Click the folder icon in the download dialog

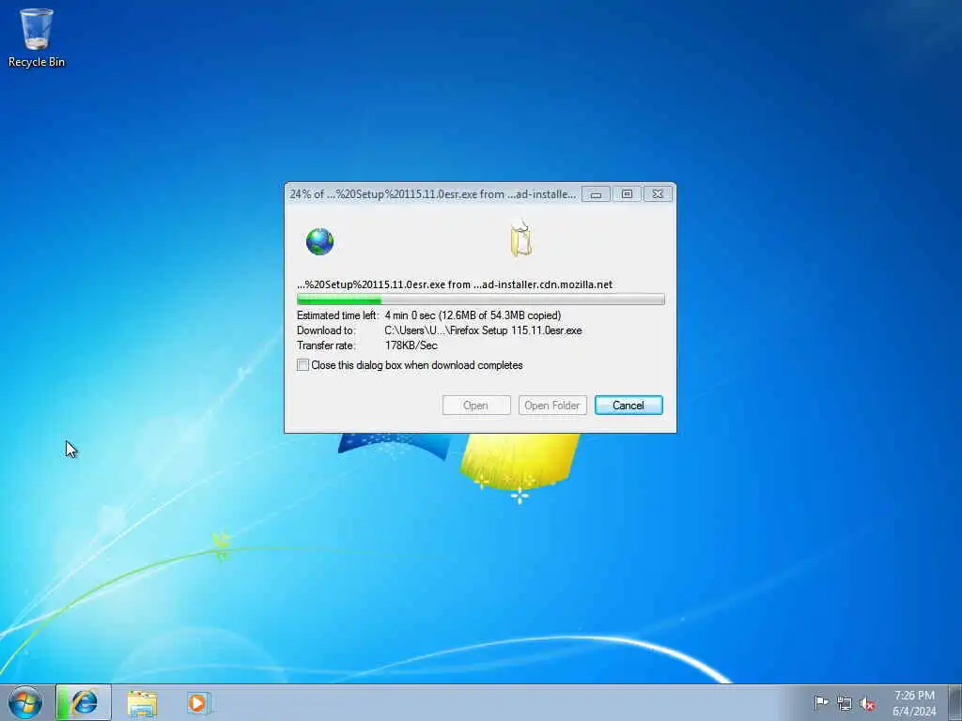pyautogui.click(x=520, y=239)
